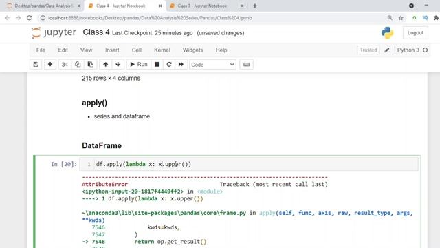Open the View menu
Viewport: 440px width, 248px height.
86,50
